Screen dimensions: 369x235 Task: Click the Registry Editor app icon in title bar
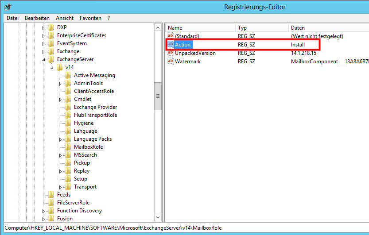(8, 7)
